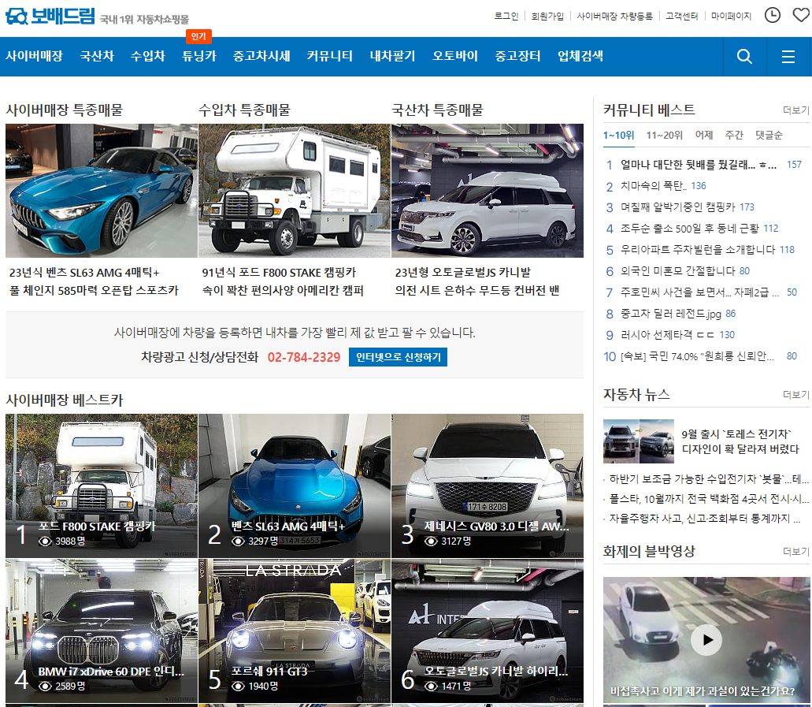Open the 중고차시세 menu
Image resolution: width=812 pixels, height=707 pixels.
[261, 56]
